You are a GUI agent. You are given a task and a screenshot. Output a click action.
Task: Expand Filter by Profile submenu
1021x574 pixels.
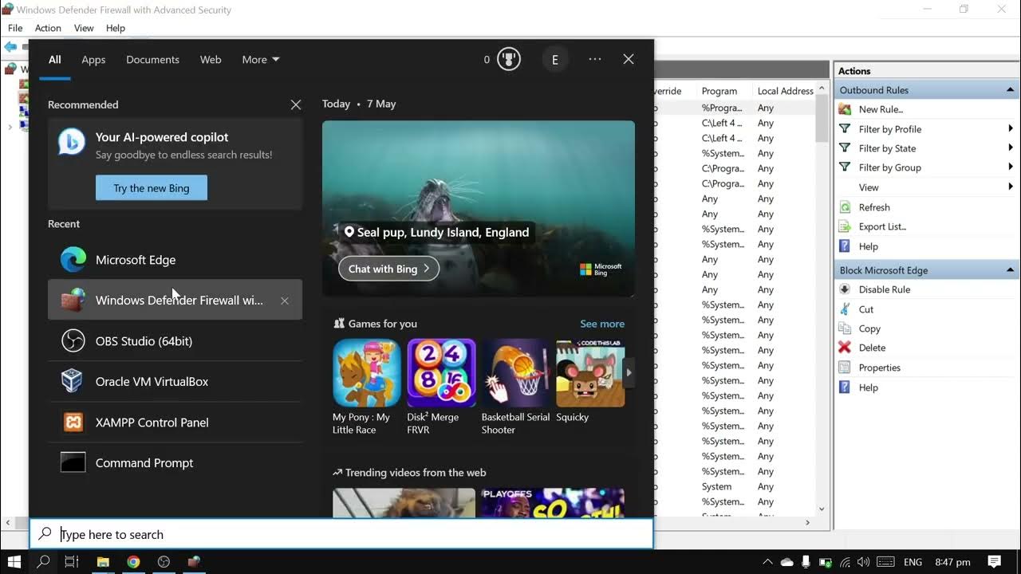926,129
